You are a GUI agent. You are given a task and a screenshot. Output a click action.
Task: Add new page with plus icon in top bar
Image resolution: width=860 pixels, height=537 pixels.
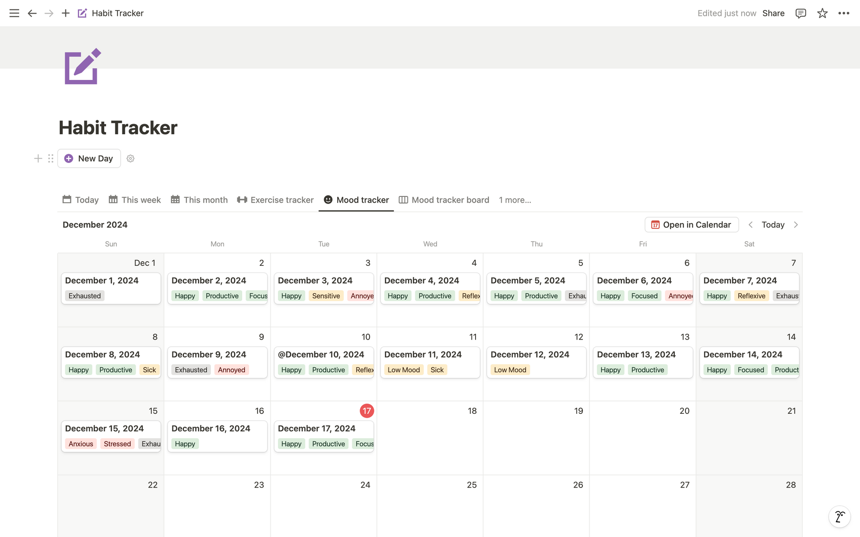point(65,13)
